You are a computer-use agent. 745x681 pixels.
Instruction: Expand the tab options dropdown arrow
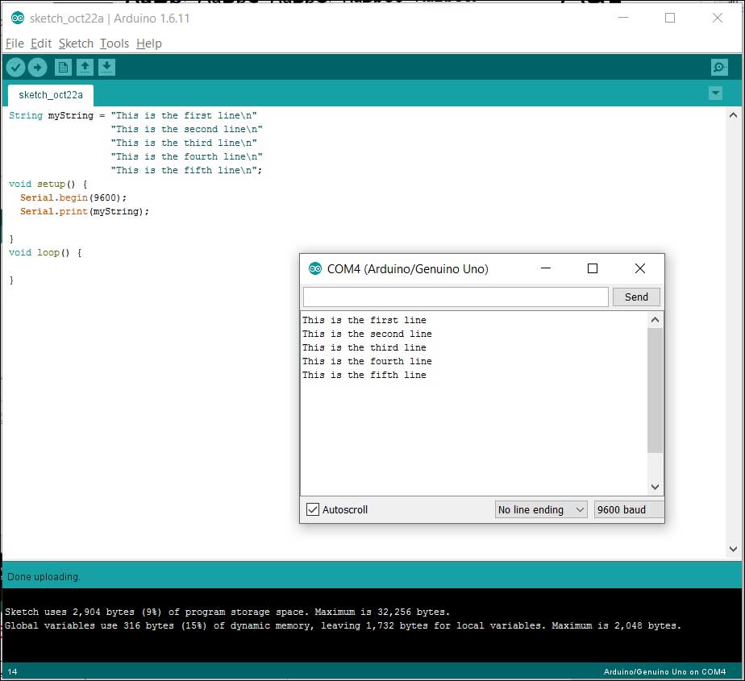(714, 93)
